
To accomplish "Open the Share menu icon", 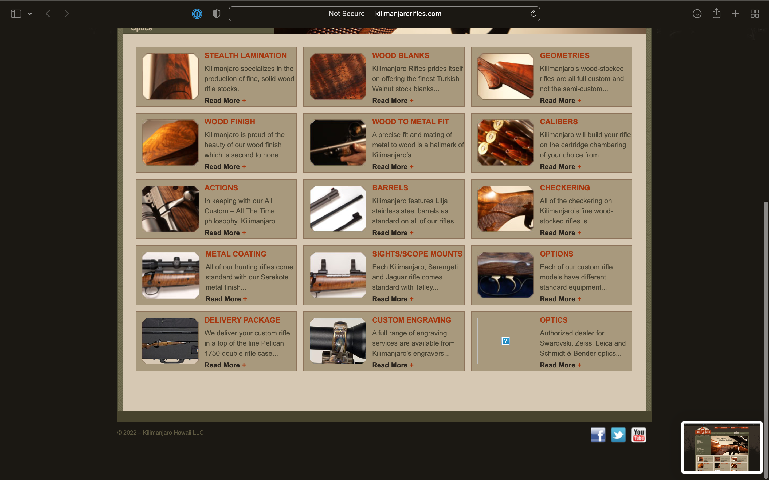I will pyautogui.click(x=716, y=13).
